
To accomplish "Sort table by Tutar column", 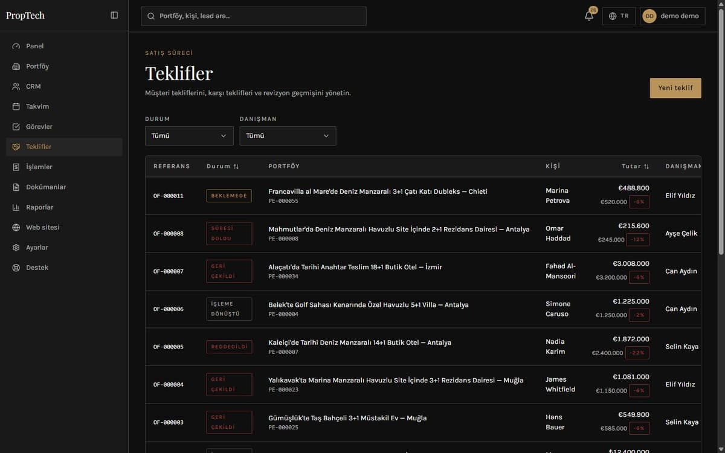I will coord(636,166).
